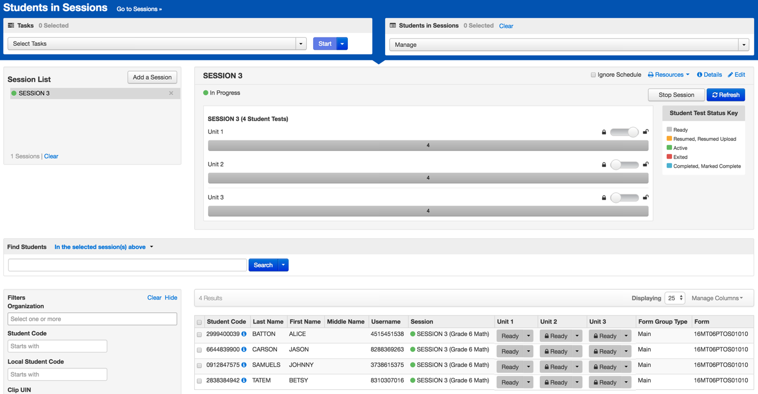Click the Unit 1 unlock padlock icon

(645, 132)
